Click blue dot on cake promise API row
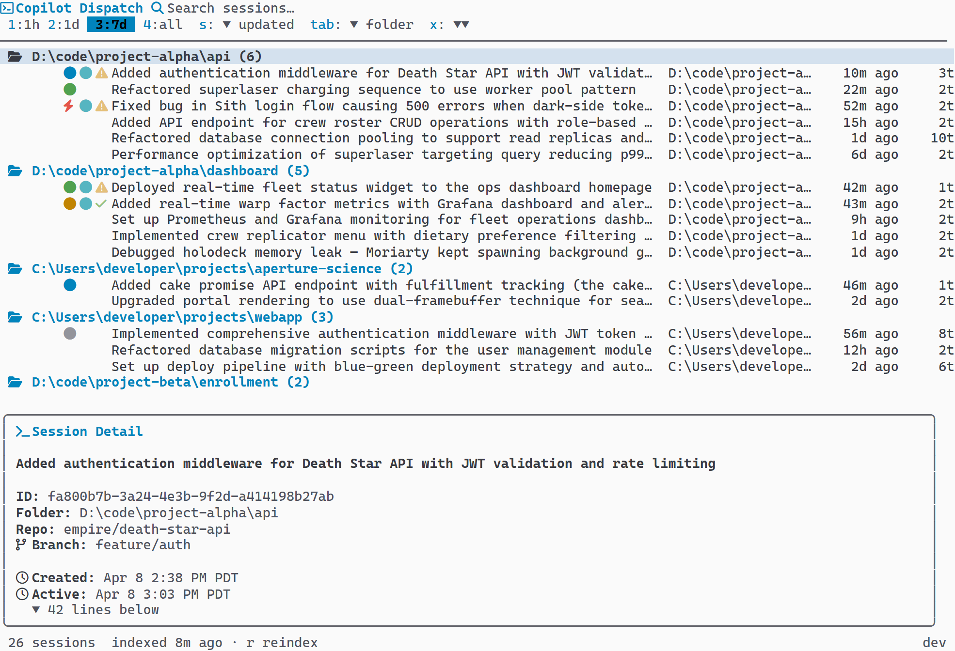The width and height of the screenshot is (955, 651). [70, 285]
